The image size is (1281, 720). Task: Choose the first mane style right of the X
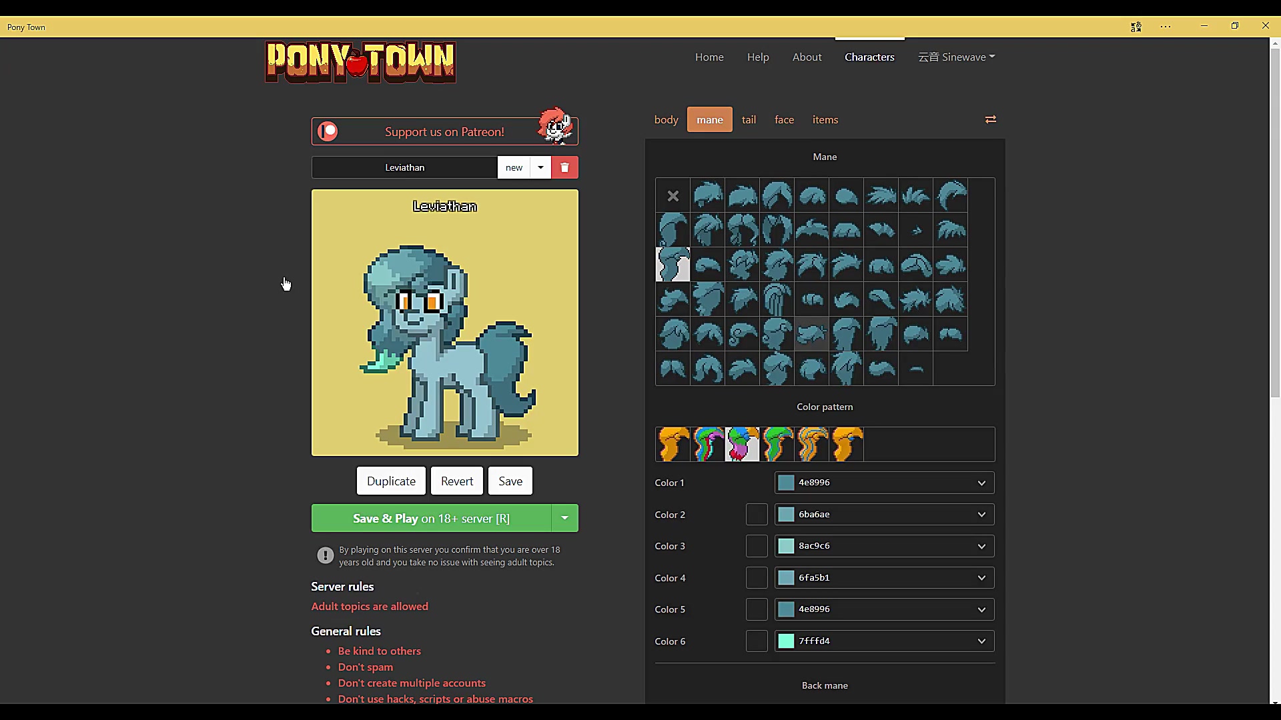click(x=708, y=196)
